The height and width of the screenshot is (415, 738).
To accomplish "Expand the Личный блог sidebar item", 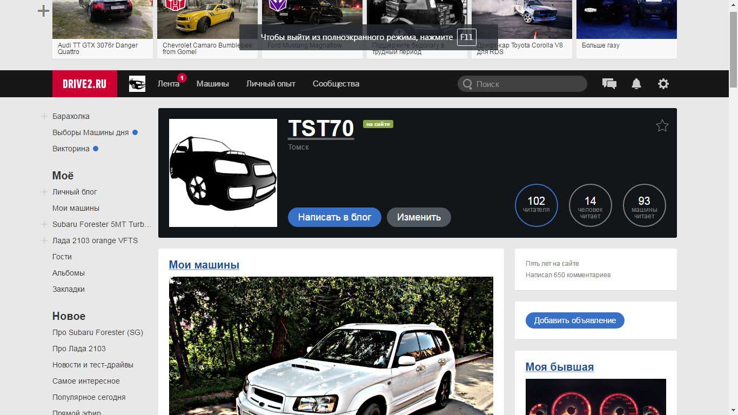I will click(44, 192).
